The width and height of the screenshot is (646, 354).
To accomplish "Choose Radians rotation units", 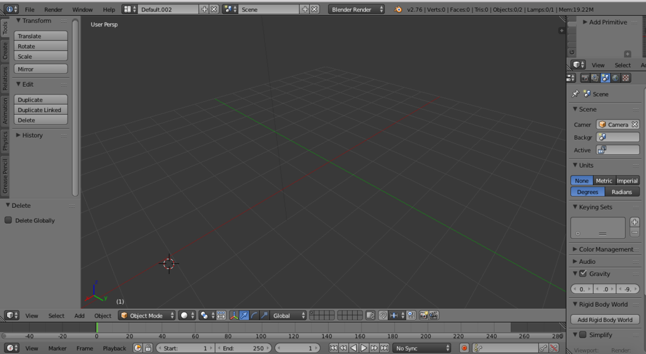I will pyautogui.click(x=622, y=191).
